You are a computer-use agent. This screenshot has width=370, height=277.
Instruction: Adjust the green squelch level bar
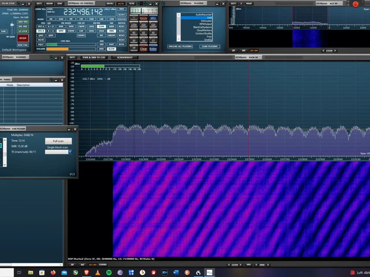pos(71,44)
